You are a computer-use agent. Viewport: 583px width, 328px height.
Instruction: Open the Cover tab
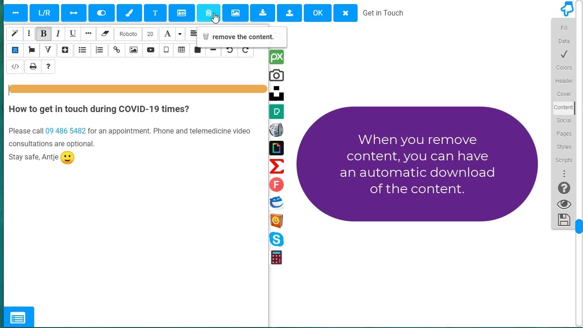(x=564, y=94)
